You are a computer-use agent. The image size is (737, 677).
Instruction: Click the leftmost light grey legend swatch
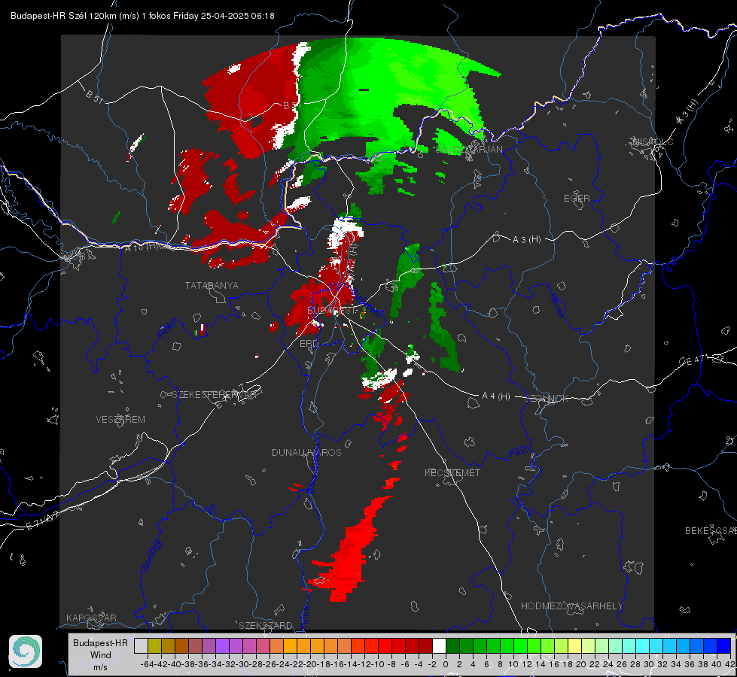click(141, 646)
